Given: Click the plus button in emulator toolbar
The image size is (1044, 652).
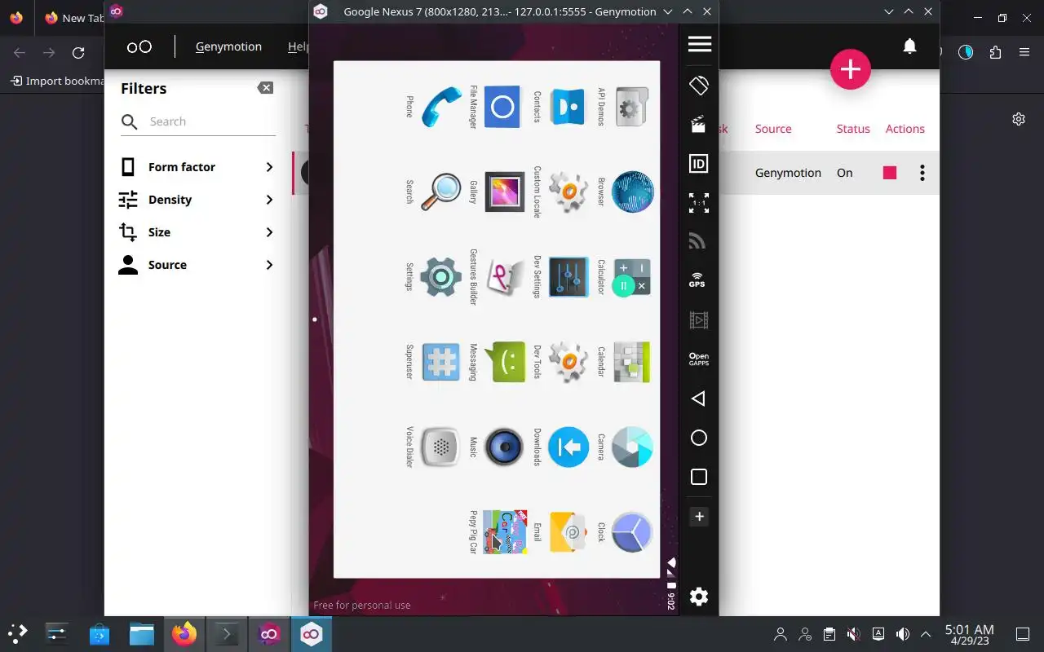Looking at the screenshot, I should point(699,517).
